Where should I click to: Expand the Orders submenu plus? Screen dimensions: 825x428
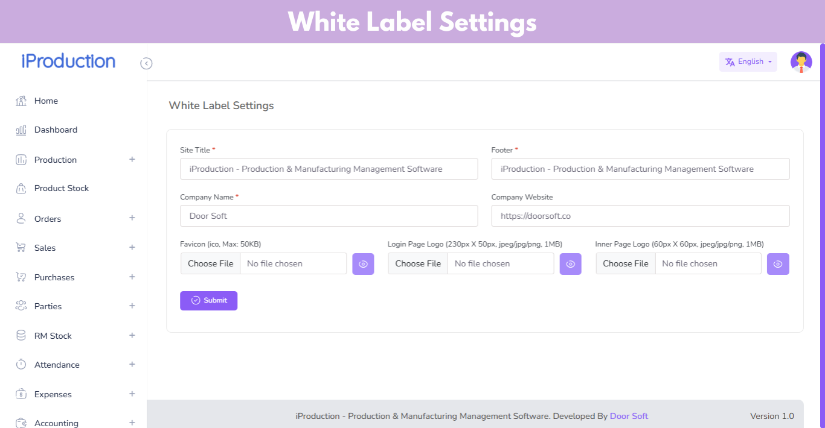point(132,218)
